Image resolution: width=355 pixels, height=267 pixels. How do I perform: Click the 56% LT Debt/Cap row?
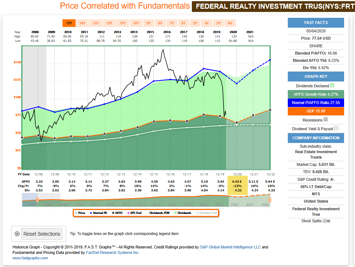316,187
